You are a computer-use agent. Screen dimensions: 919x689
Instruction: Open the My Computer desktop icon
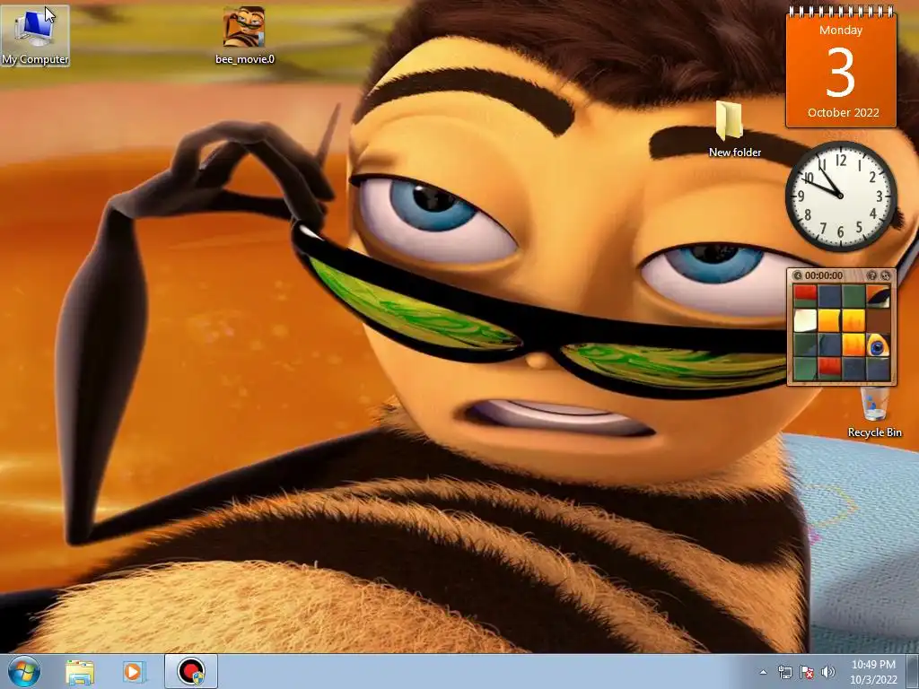click(35, 36)
